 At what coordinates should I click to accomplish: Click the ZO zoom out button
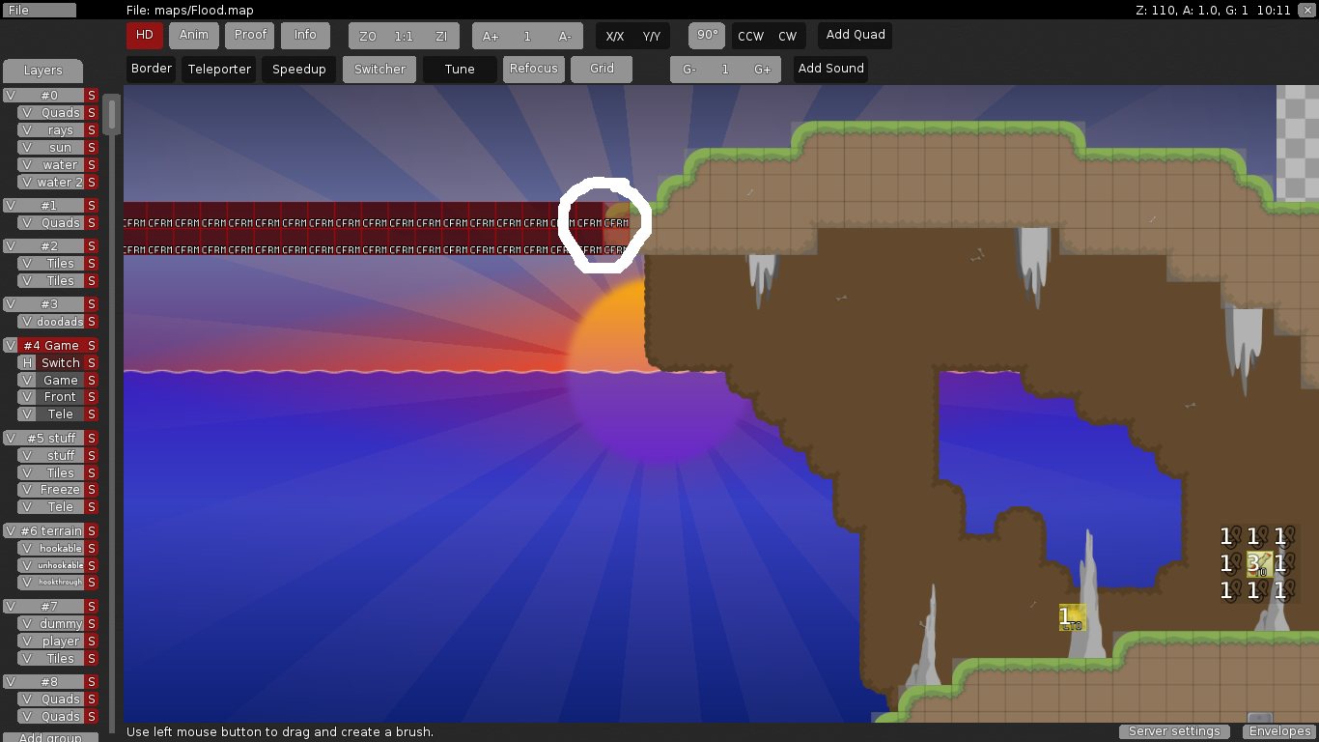pos(367,37)
